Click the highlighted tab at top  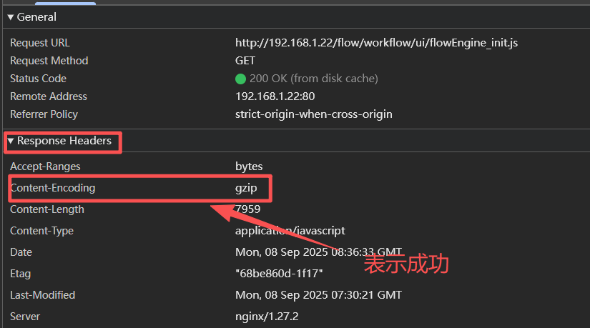coord(66,3)
